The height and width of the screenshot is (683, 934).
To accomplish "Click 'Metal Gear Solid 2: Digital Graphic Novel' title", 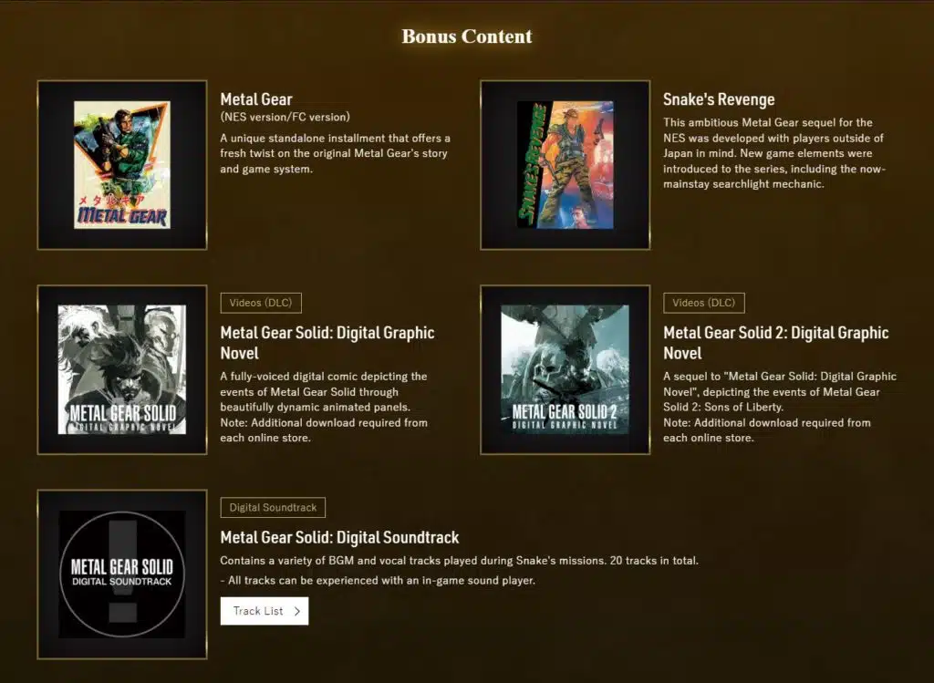I will pos(776,343).
